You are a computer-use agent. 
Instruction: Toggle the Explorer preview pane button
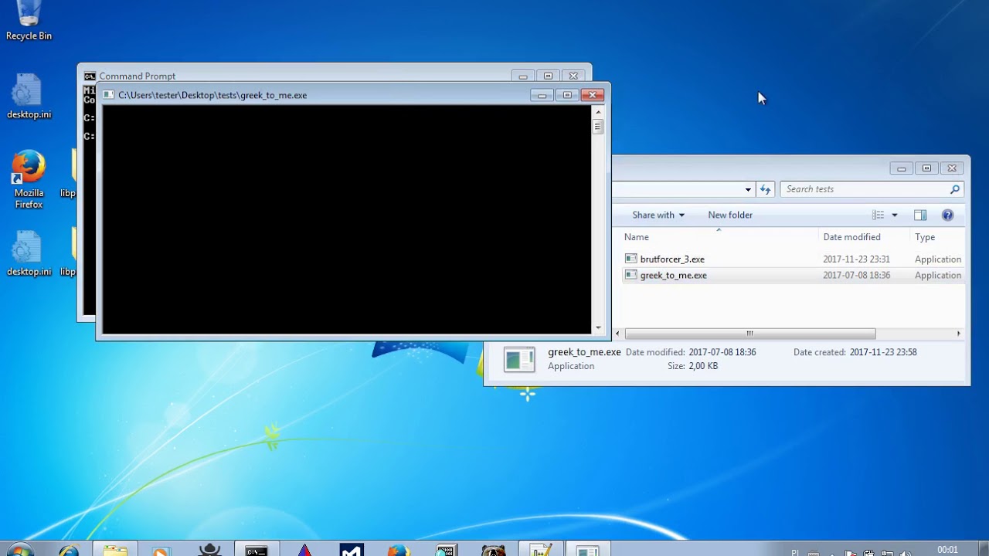pyautogui.click(x=920, y=215)
